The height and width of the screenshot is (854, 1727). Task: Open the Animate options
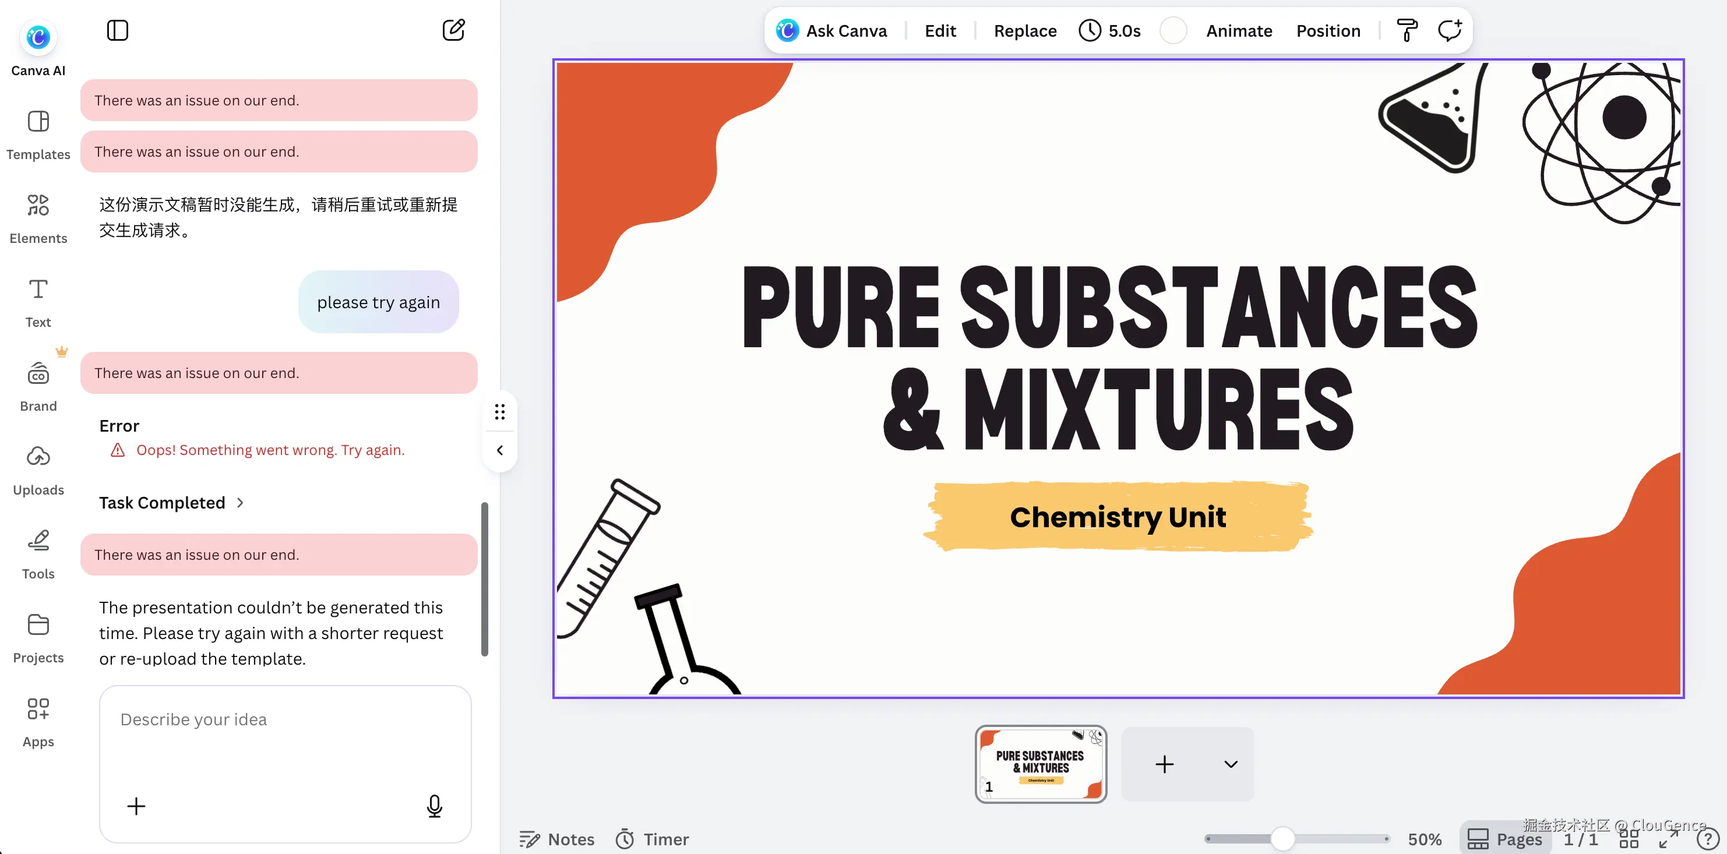tap(1239, 31)
